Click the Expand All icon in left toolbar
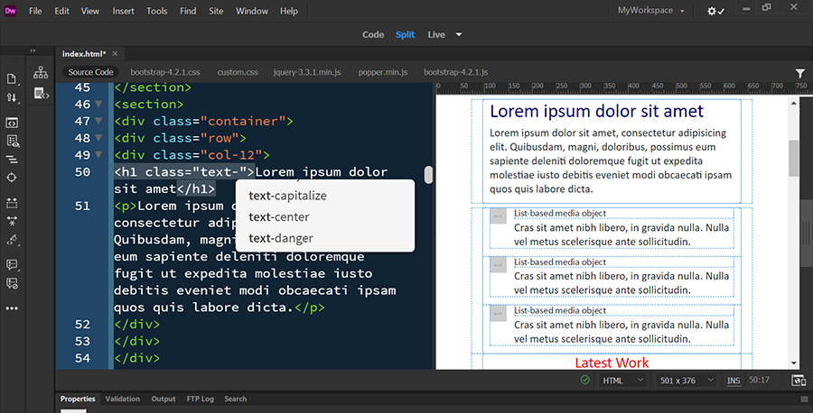This screenshot has width=813, height=413. pyautogui.click(x=12, y=203)
